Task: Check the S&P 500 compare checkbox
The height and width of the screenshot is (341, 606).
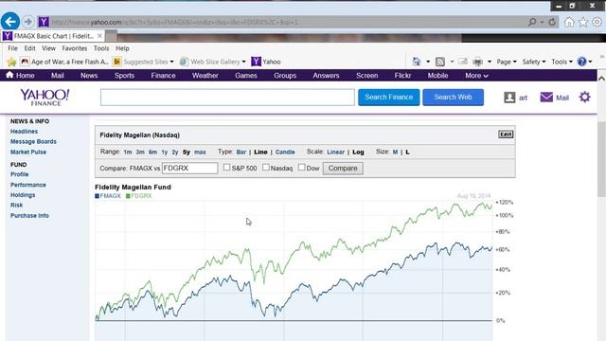Action: pos(226,168)
